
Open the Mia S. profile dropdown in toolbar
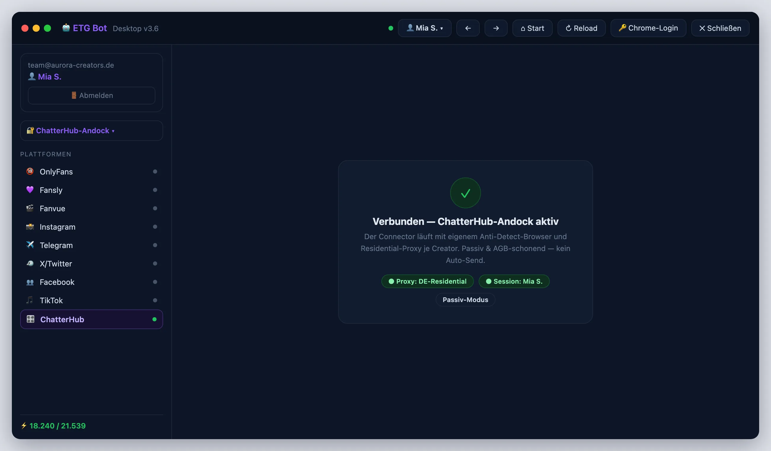point(424,28)
